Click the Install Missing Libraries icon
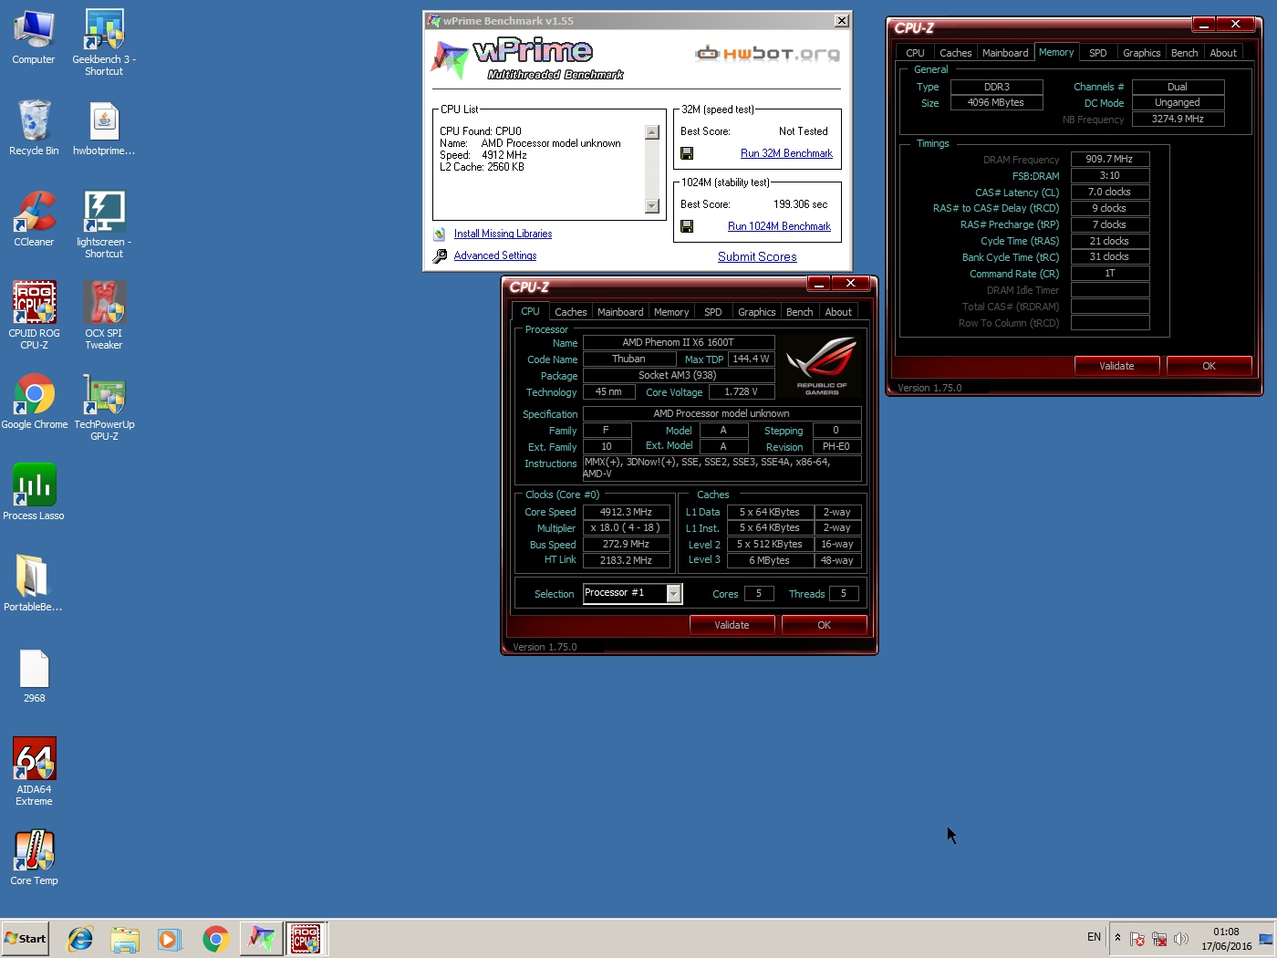Viewport: 1277px width, 958px height. (439, 234)
